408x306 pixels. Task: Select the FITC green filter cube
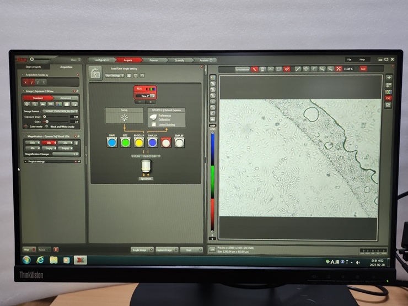point(125,143)
